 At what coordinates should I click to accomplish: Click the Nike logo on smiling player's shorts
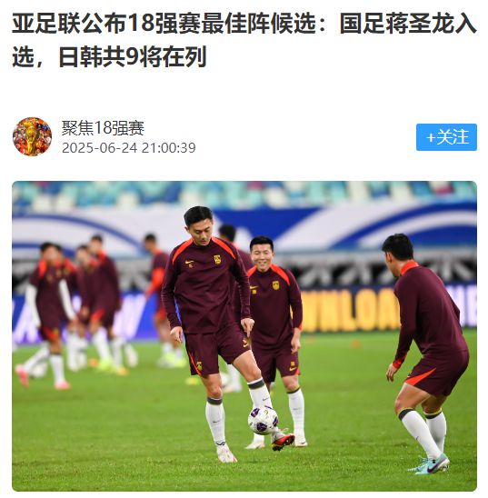(293, 369)
